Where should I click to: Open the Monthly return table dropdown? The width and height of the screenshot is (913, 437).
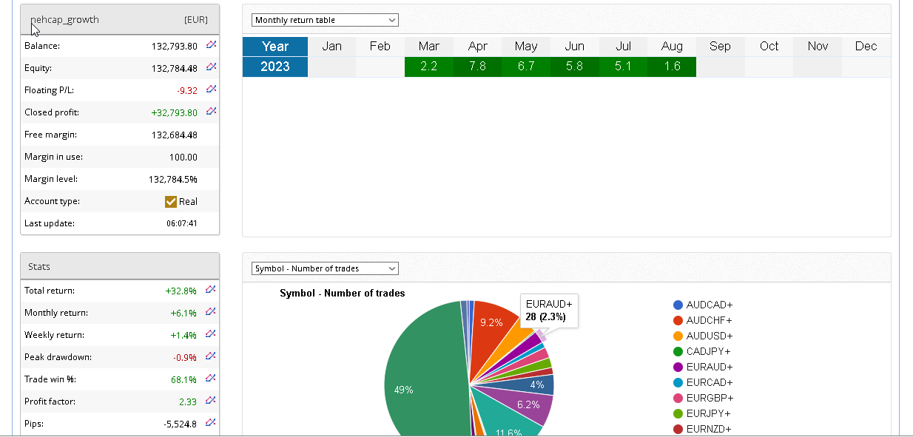pos(325,20)
